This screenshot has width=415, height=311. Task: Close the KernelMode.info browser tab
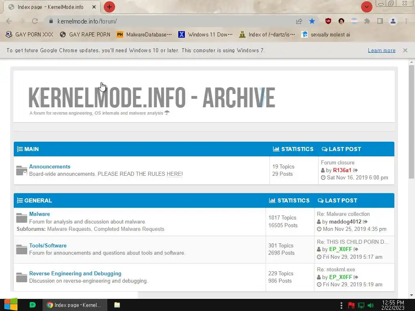[x=94, y=7]
